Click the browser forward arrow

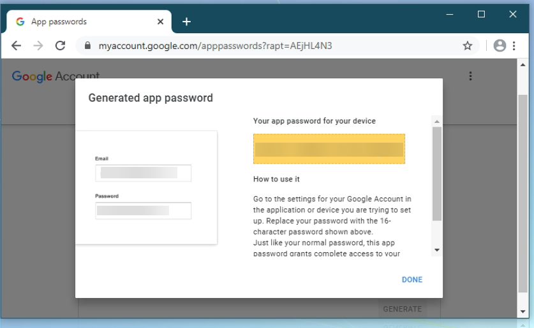pos(38,46)
